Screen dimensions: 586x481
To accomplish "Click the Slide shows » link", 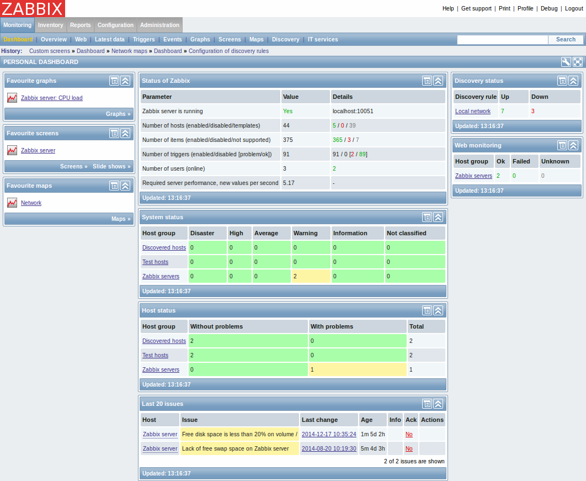I will click(x=112, y=166).
